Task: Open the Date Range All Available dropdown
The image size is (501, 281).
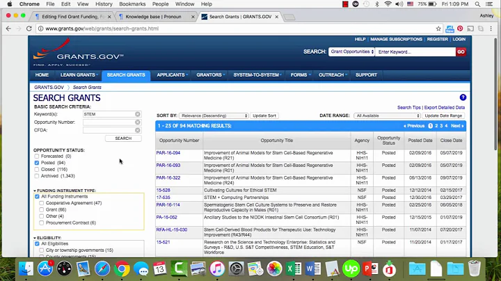Action: coord(388,115)
